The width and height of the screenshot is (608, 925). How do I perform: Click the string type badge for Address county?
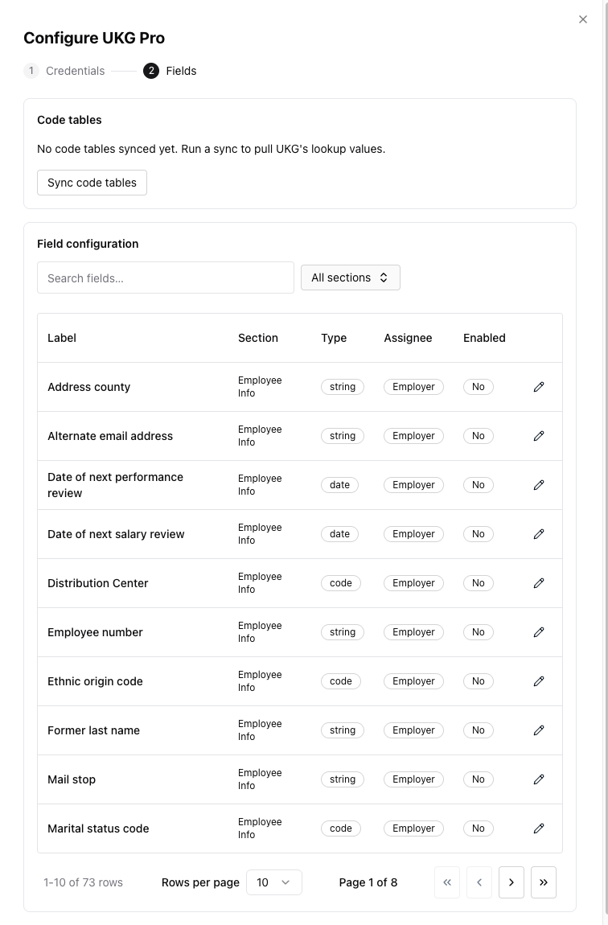click(x=343, y=387)
